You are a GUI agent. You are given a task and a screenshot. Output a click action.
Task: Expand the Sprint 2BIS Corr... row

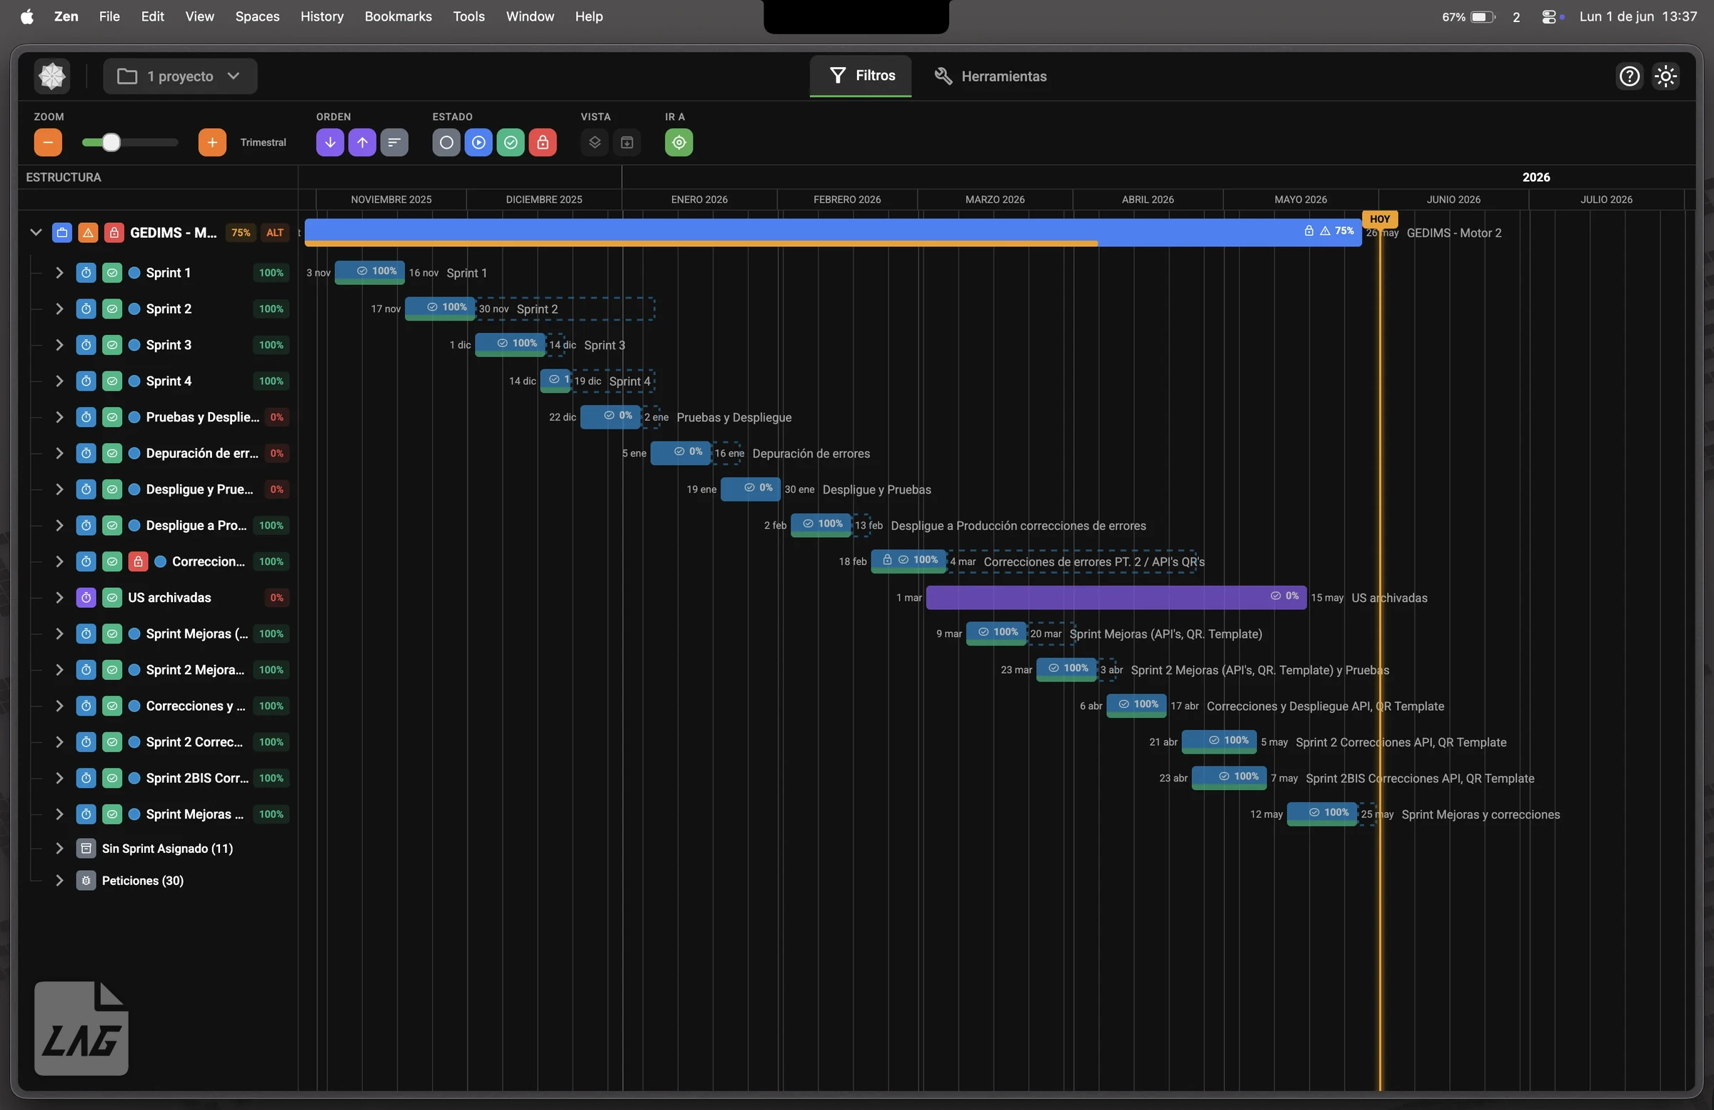pos(59,778)
